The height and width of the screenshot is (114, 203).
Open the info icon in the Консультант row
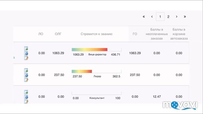coord(26,97)
